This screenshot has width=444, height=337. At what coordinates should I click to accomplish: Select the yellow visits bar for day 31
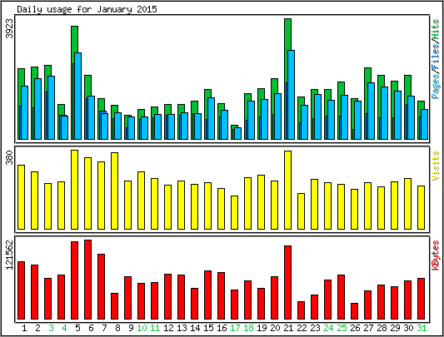click(x=421, y=207)
